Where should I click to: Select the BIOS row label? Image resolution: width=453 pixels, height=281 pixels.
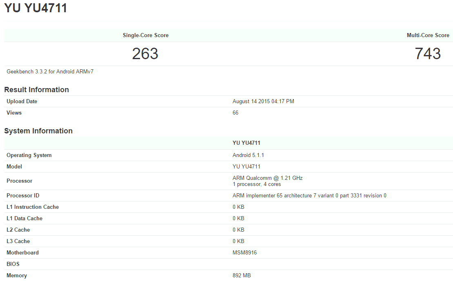13,264
